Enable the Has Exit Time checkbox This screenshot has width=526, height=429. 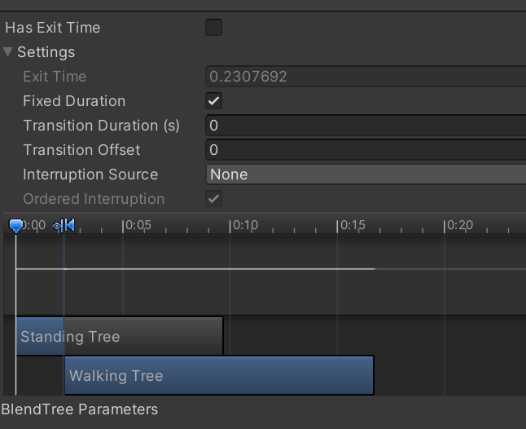pos(213,27)
